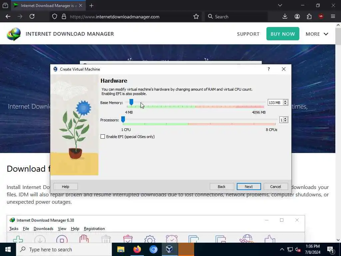The image size is (341, 256).
Task: Go back in the Firefox browser
Action: pos(8,17)
